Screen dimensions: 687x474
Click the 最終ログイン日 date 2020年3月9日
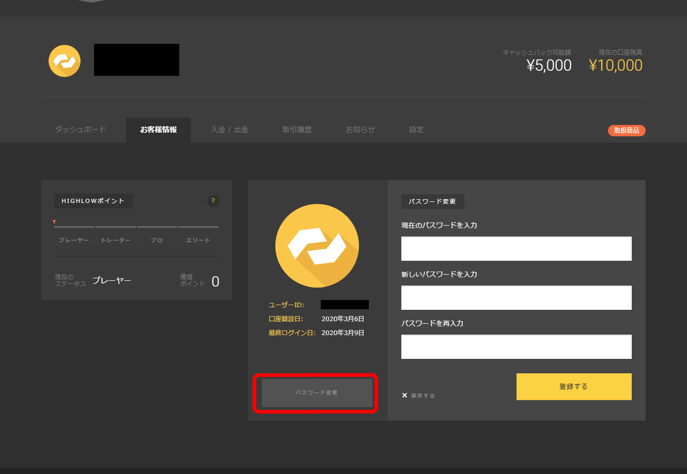pos(343,333)
